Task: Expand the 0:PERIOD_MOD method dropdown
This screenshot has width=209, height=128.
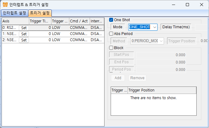Action: 147,41
